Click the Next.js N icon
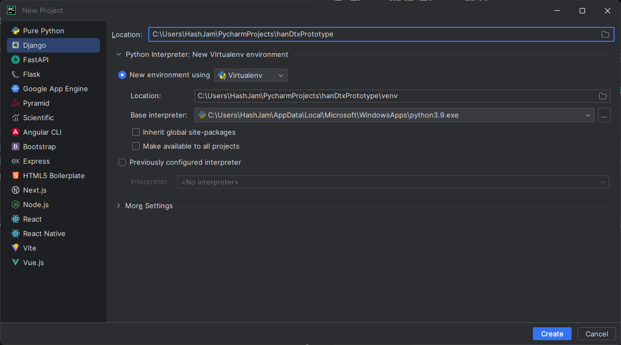Screen dimensions: 621x345 [x=16, y=190]
